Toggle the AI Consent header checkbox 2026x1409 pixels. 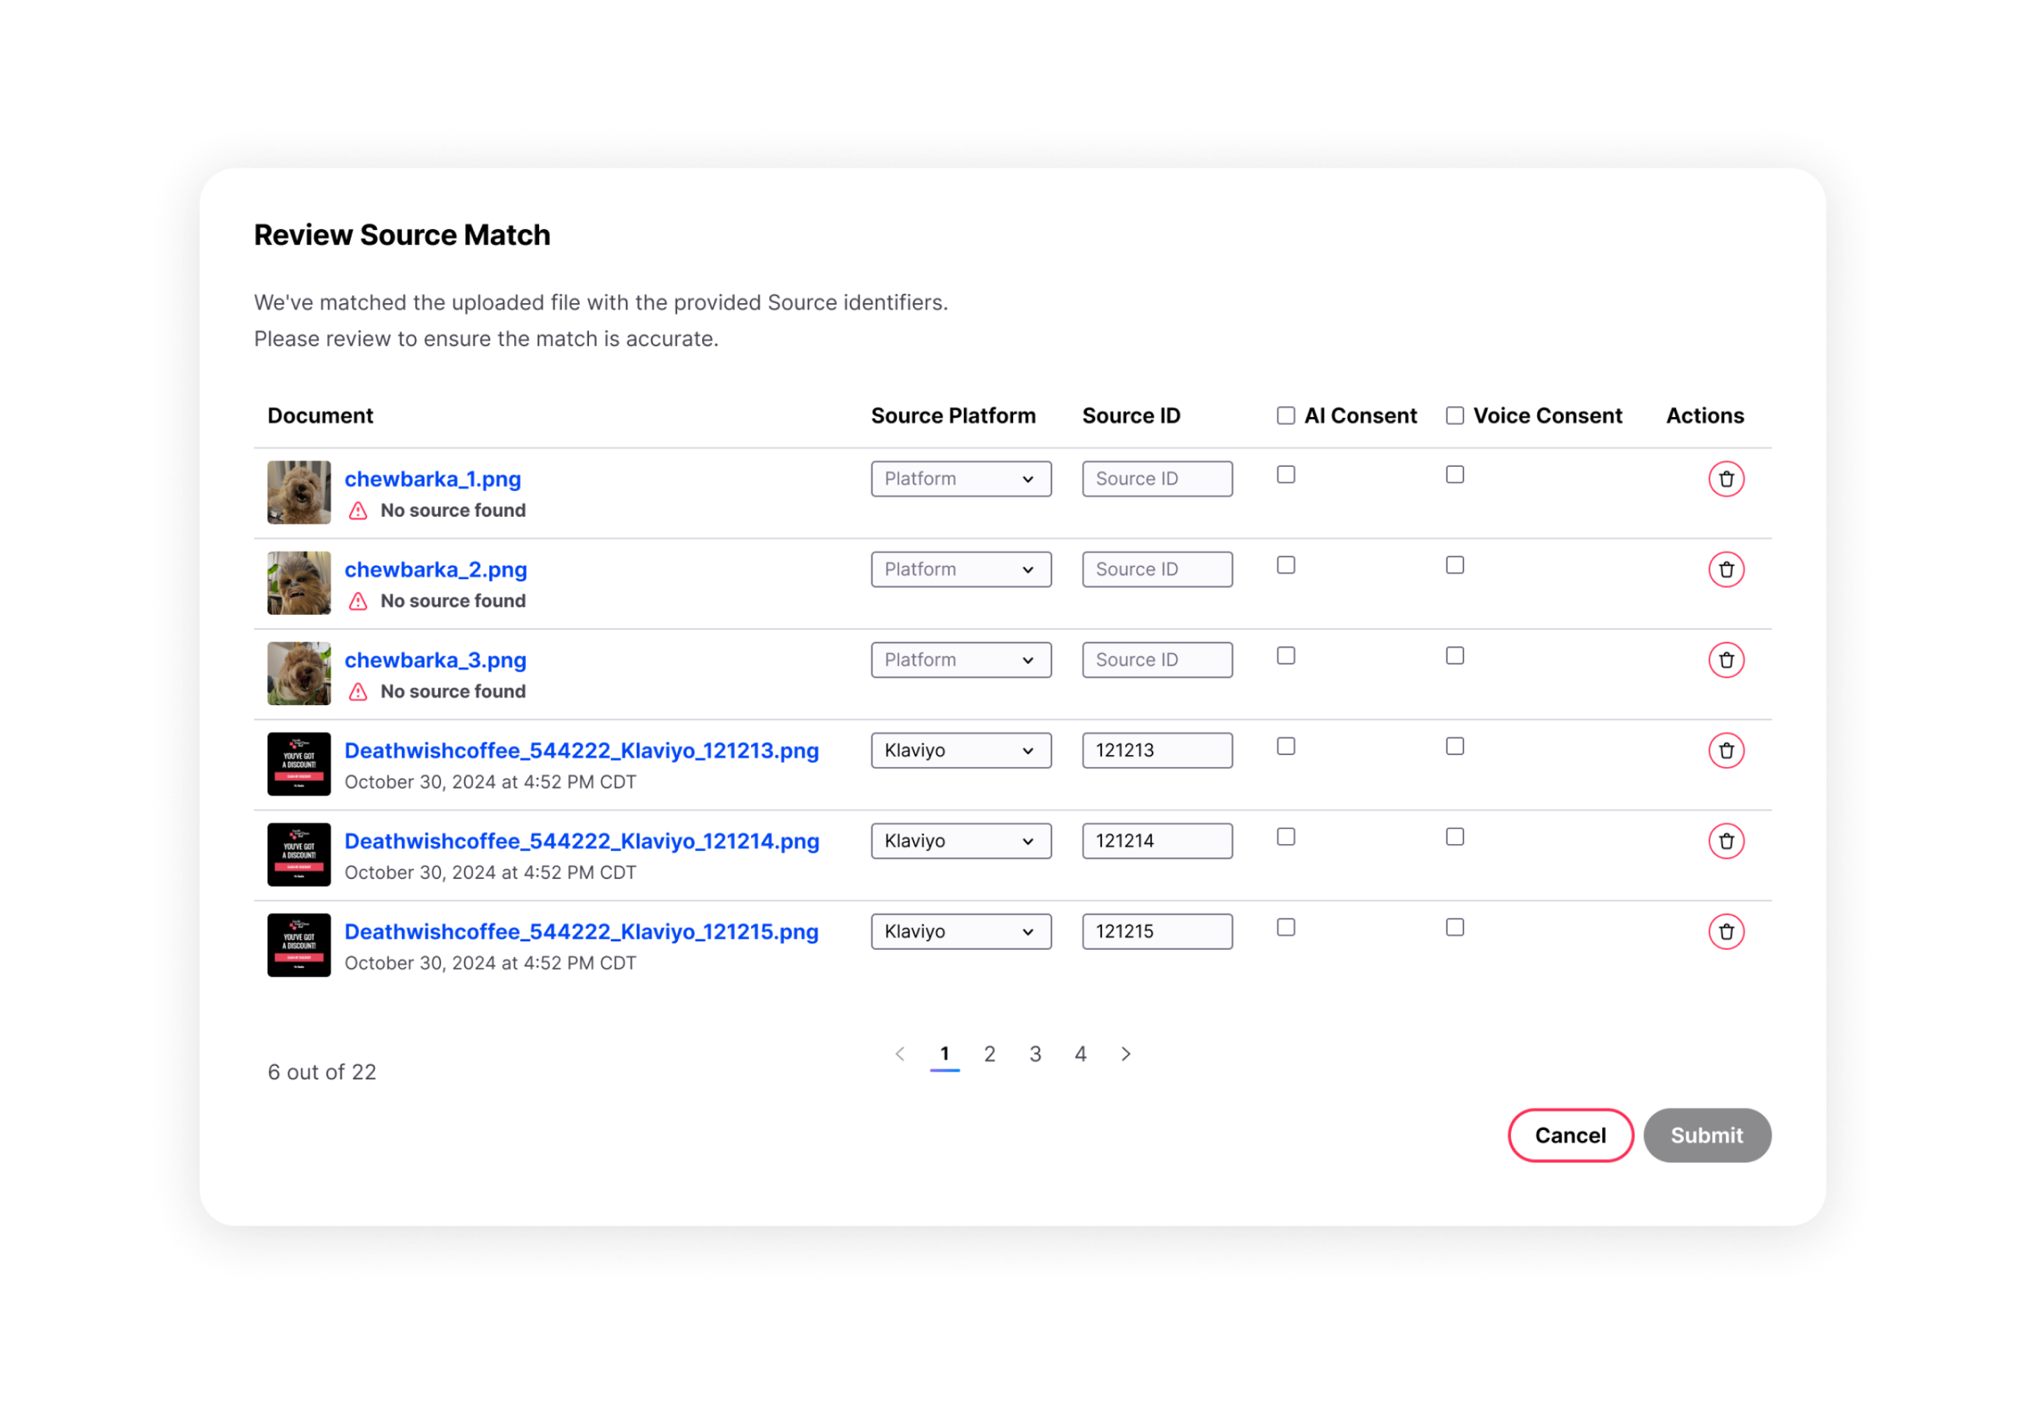click(x=1286, y=415)
